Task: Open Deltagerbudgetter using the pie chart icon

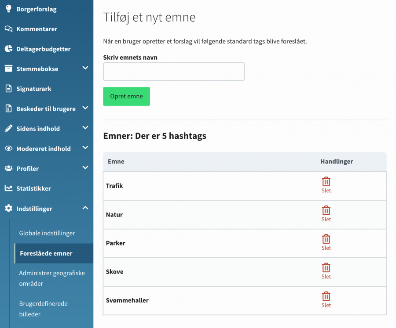Action: pos(7,49)
